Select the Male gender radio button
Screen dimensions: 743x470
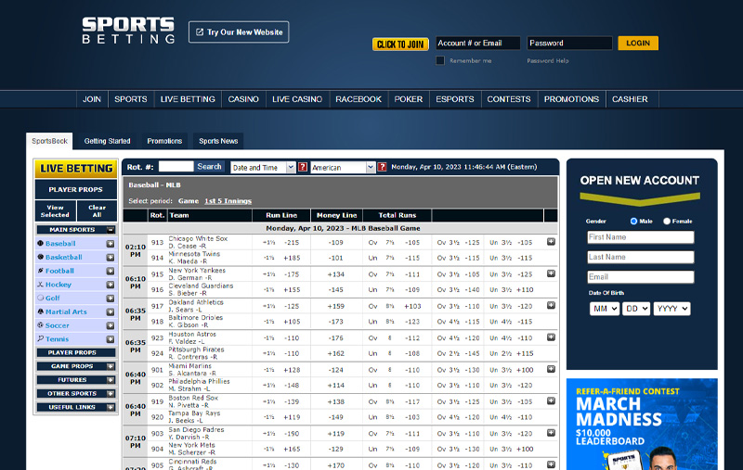(x=633, y=221)
